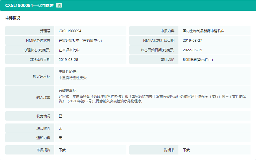Click the 拟定适应症 row label
This screenshot has height=160, width=256.
41,77
